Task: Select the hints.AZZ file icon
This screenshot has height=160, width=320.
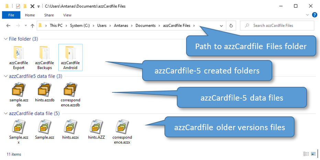Action: pyautogui.click(x=96, y=127)
